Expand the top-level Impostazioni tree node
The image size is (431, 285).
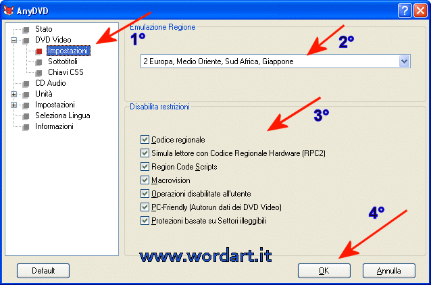14,105
